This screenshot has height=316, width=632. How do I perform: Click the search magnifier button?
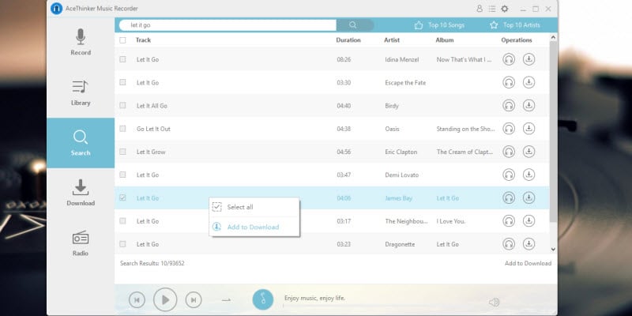[353, 25]
